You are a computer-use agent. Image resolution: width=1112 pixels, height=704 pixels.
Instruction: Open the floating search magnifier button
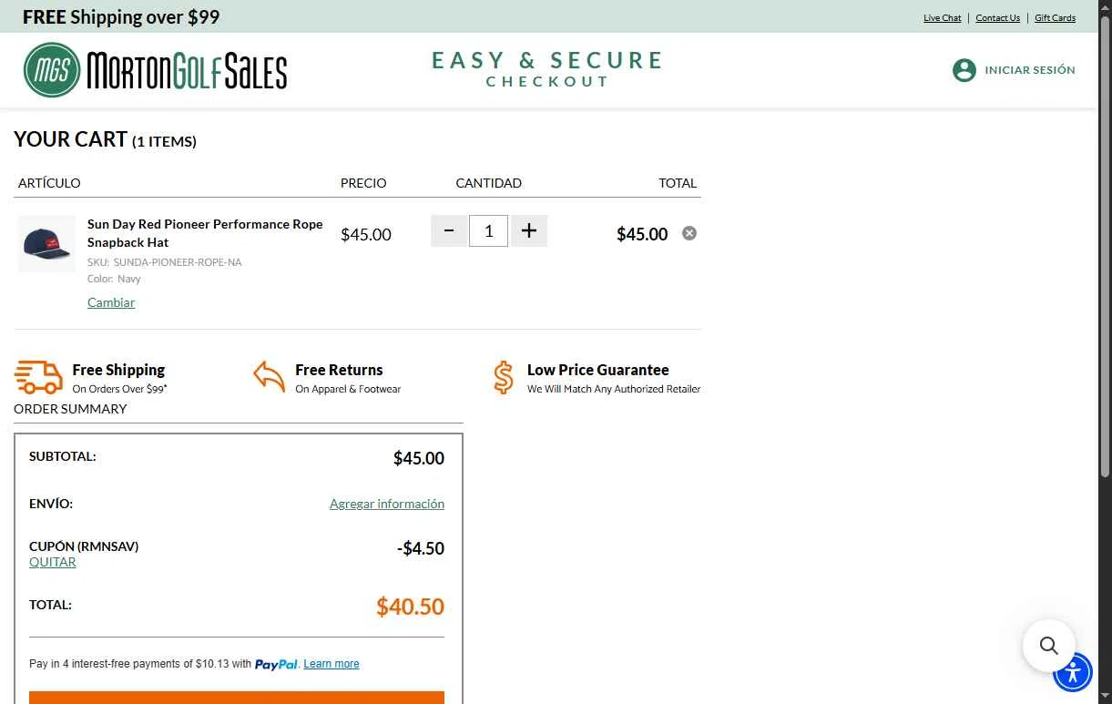1049,646
